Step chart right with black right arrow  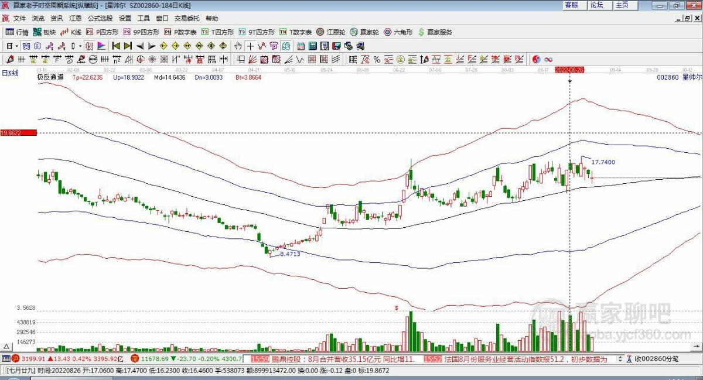click(152, 46)
